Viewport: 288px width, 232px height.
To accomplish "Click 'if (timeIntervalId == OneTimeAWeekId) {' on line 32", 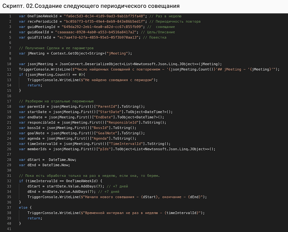I will pos(60,181).
